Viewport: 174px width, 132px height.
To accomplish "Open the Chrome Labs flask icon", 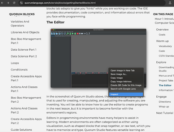I will tap(170, 3).
